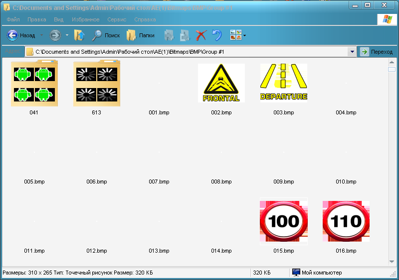Click the Forward arrow button
Image resolution: width=399 pixels, height=280 pixels.
[55, 35]
